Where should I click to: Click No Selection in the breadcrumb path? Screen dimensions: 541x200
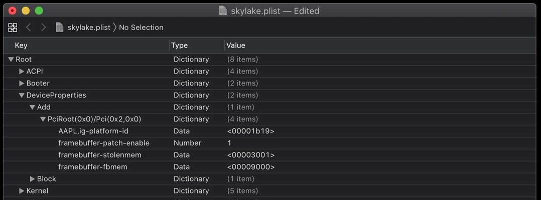click(141, 27)
